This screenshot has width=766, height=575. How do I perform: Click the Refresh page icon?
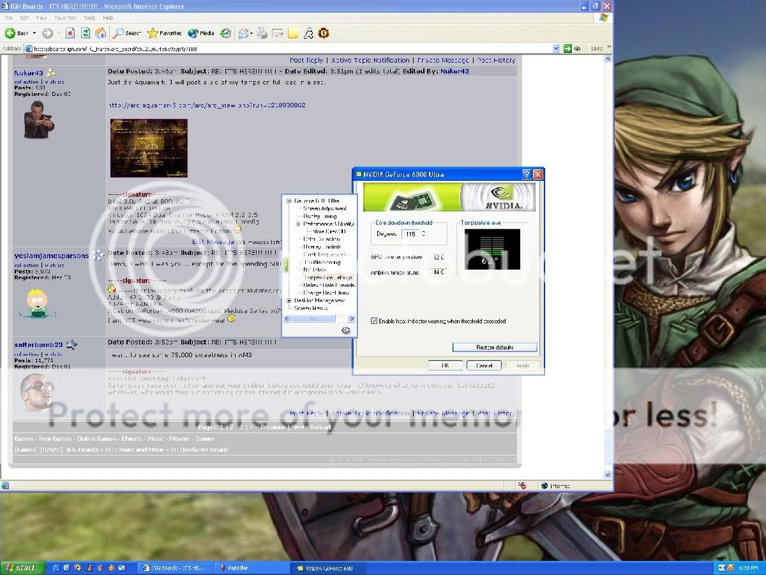[x=85, y=33]
